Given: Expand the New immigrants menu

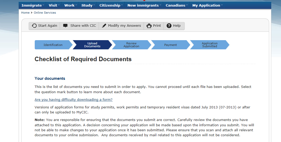Looking at the screenshot, I should 144,5.
